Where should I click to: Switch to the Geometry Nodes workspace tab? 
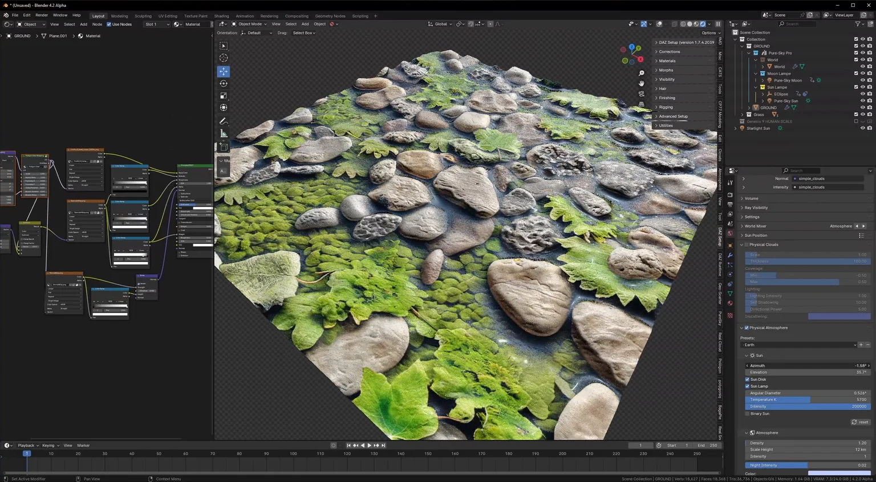click(x=330, y=16)
